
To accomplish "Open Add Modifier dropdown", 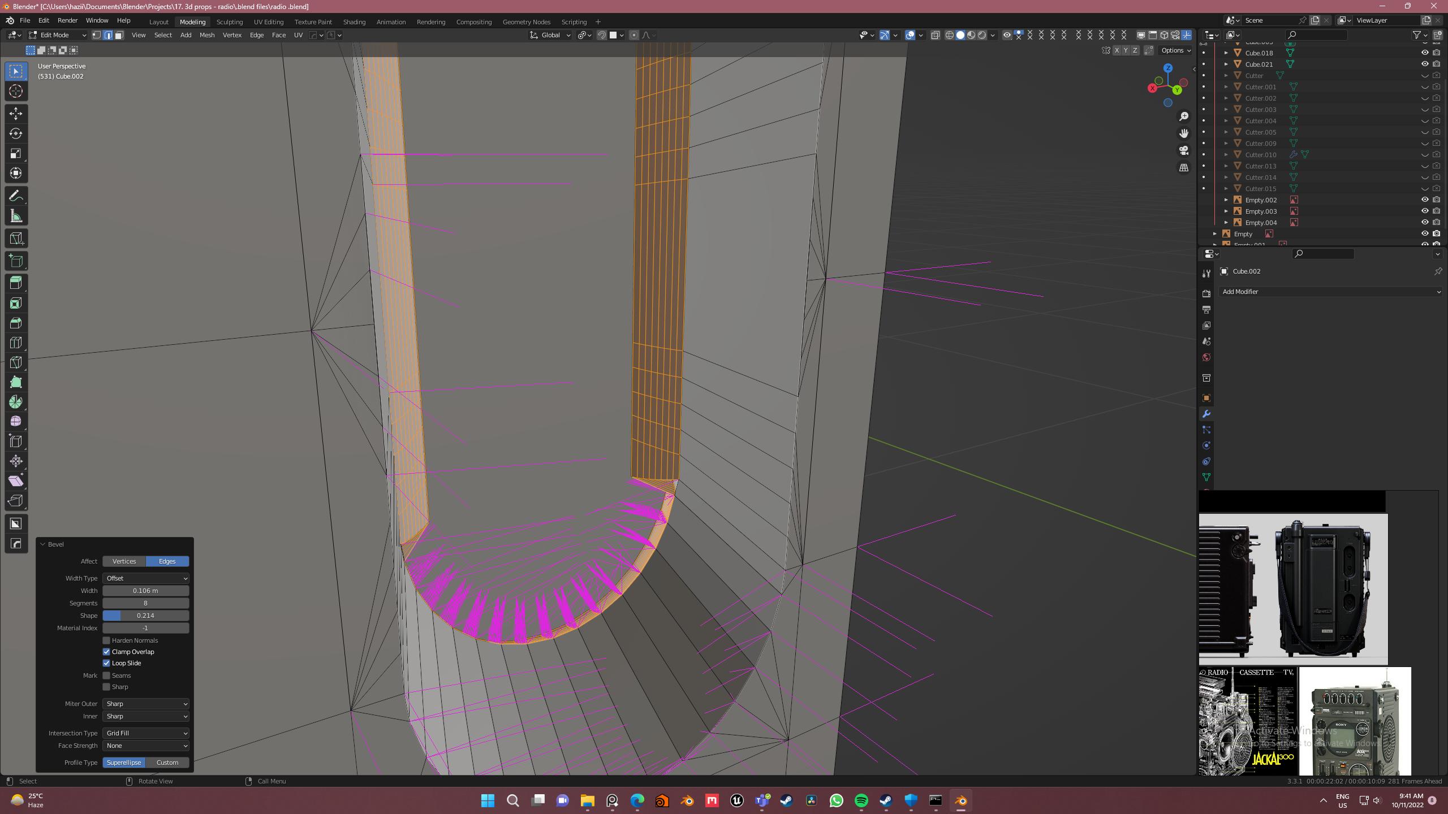I will coord(1330,292).
